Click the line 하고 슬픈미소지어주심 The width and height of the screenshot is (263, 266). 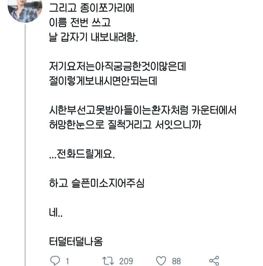96,183
